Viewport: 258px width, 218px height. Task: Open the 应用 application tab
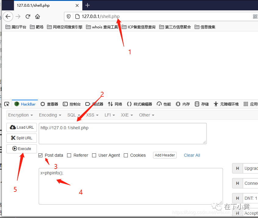click(251, 104)
